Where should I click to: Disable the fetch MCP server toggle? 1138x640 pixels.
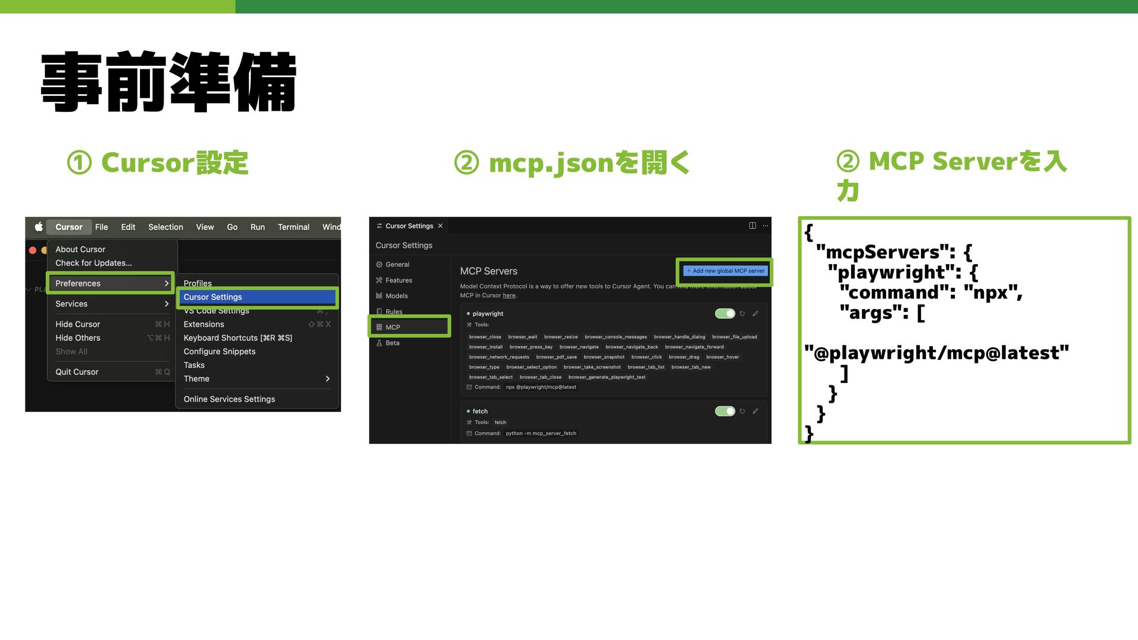click(x=725, y=411)
